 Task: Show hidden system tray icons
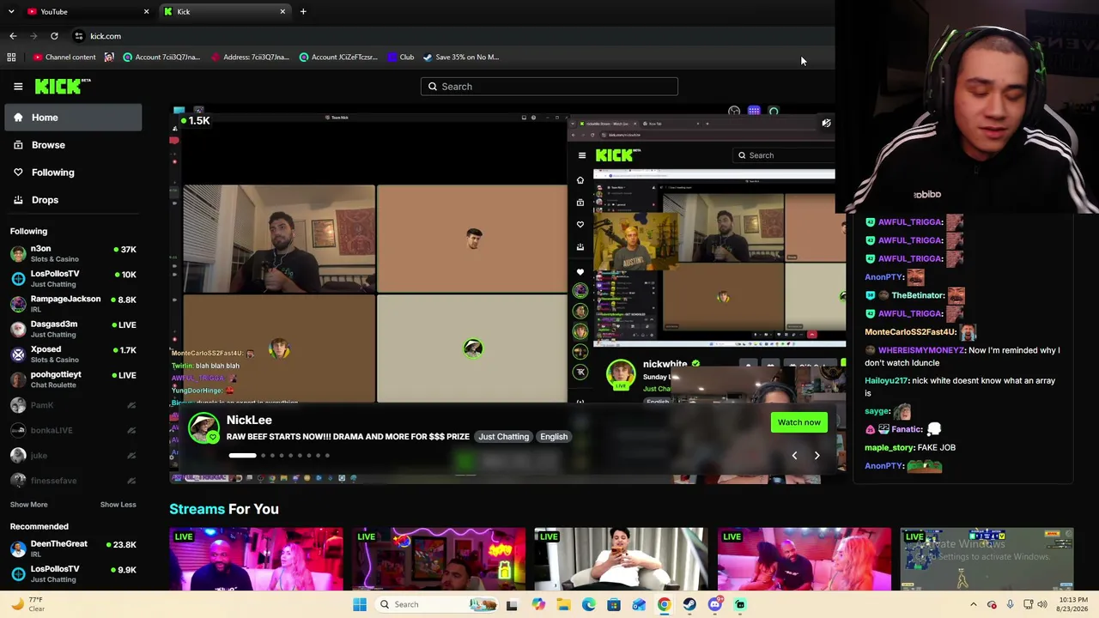click(x=973, y=604)
